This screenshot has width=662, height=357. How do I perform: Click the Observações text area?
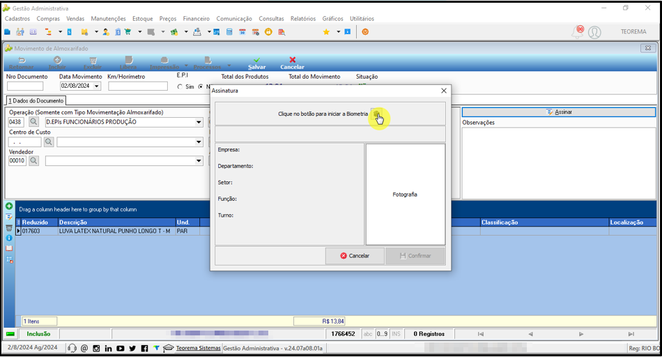(x=559, y=162)
